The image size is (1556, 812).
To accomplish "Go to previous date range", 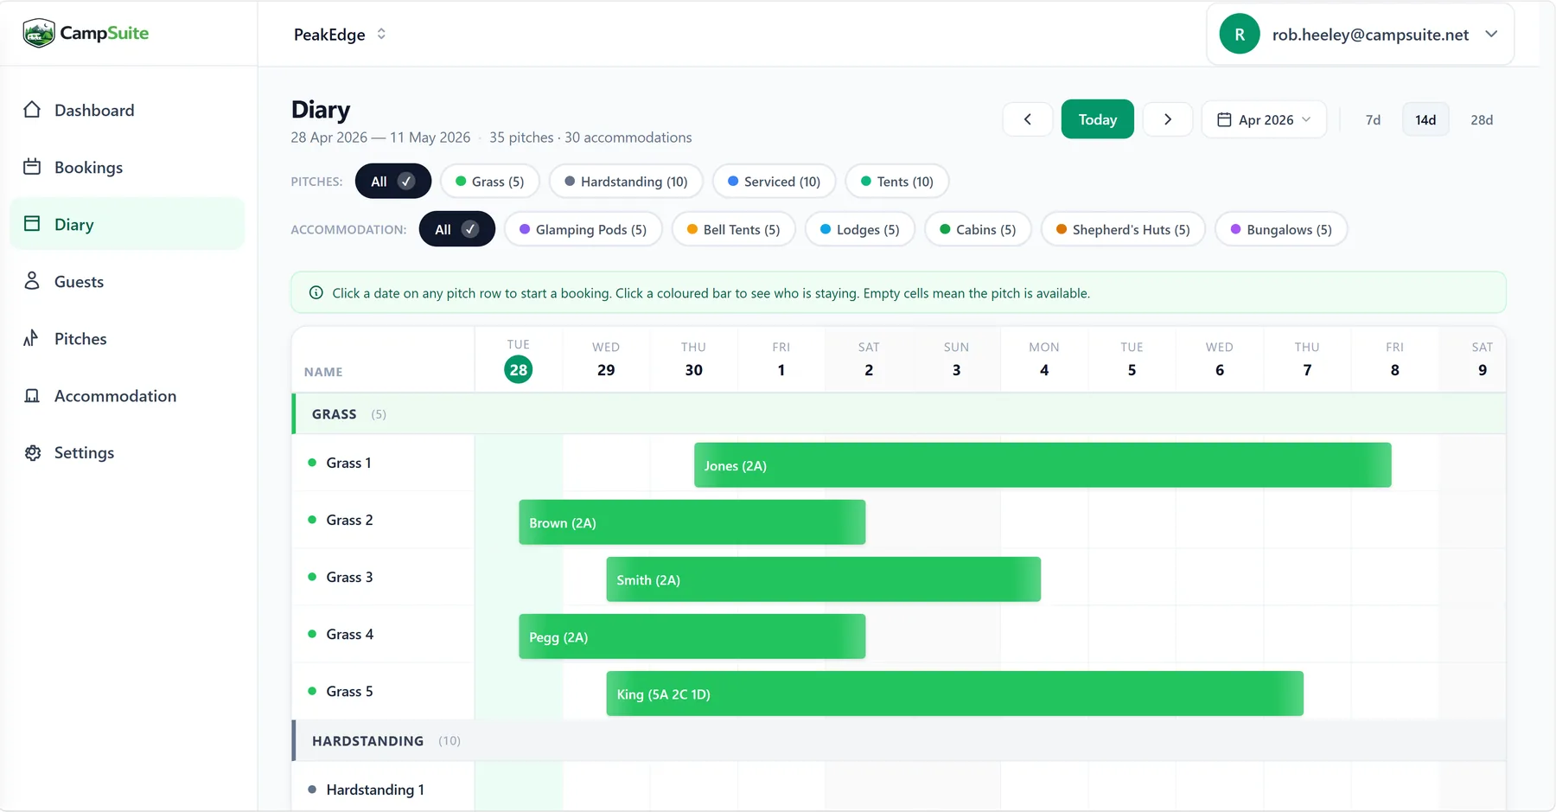I will click(1028, 119).
